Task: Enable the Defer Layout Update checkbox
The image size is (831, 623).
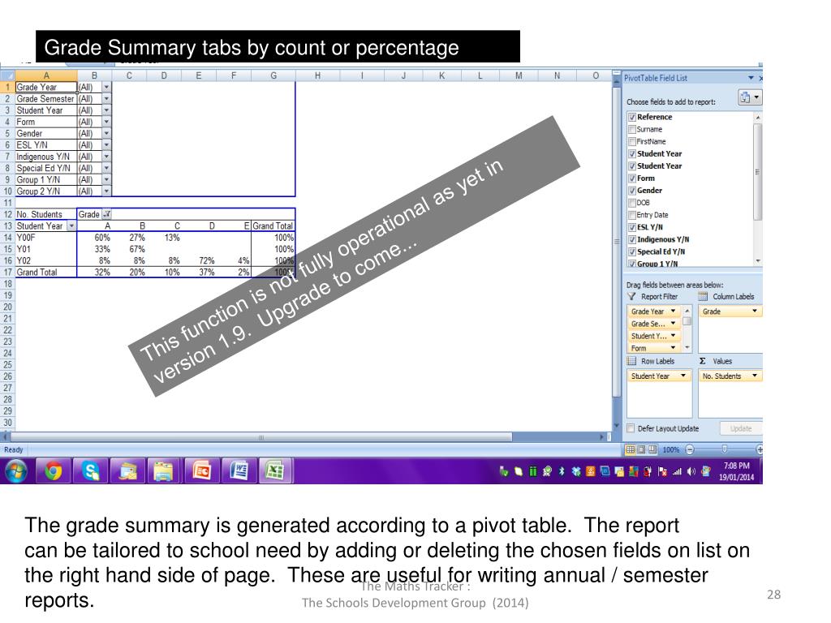Action: pos(631,428)
